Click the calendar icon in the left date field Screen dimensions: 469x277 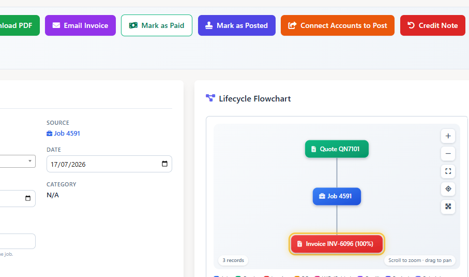coord(28,198)
